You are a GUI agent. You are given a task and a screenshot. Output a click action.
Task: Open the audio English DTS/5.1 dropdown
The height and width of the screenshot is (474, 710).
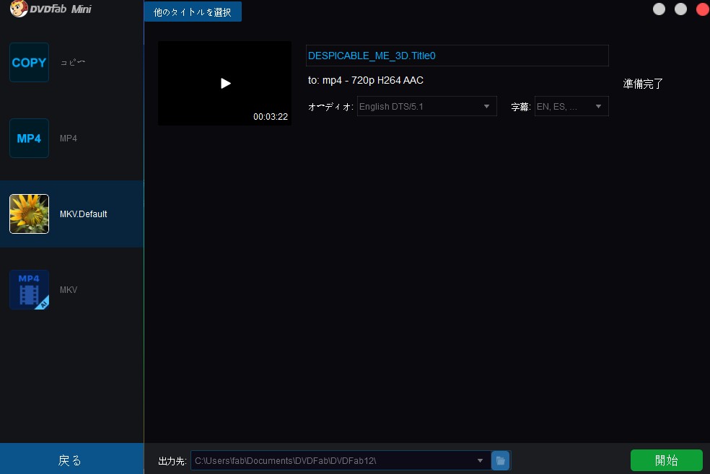pos(426,106)
